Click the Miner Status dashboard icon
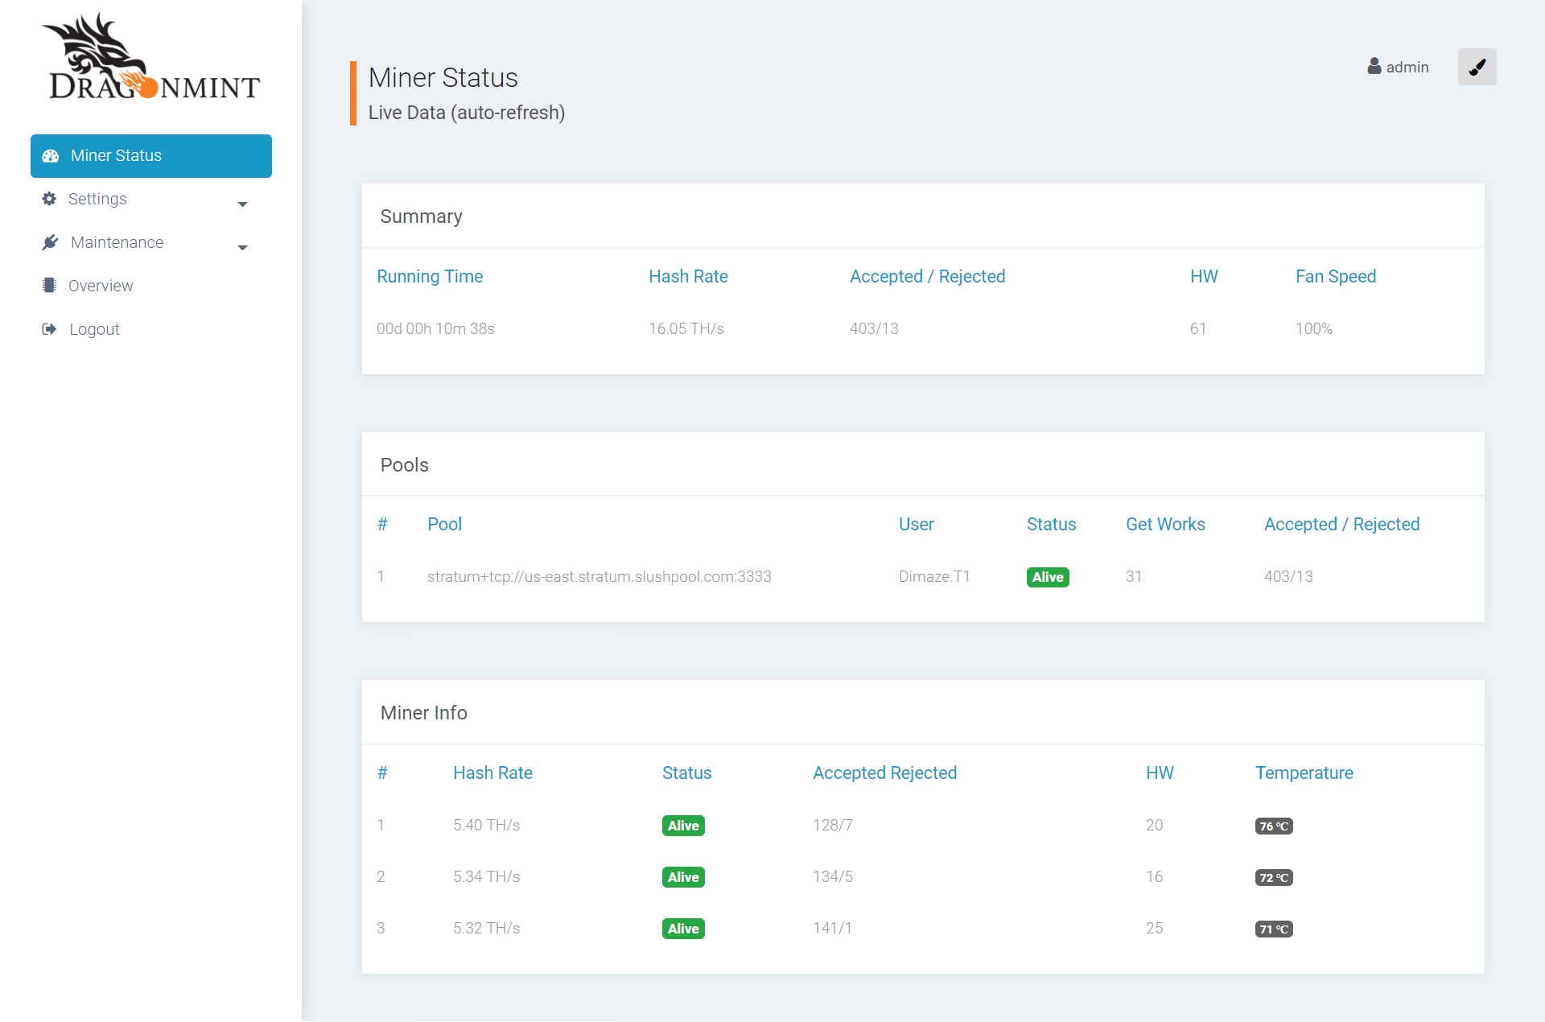Viewport: 1545px width, 1022px height. click(51, 156)
